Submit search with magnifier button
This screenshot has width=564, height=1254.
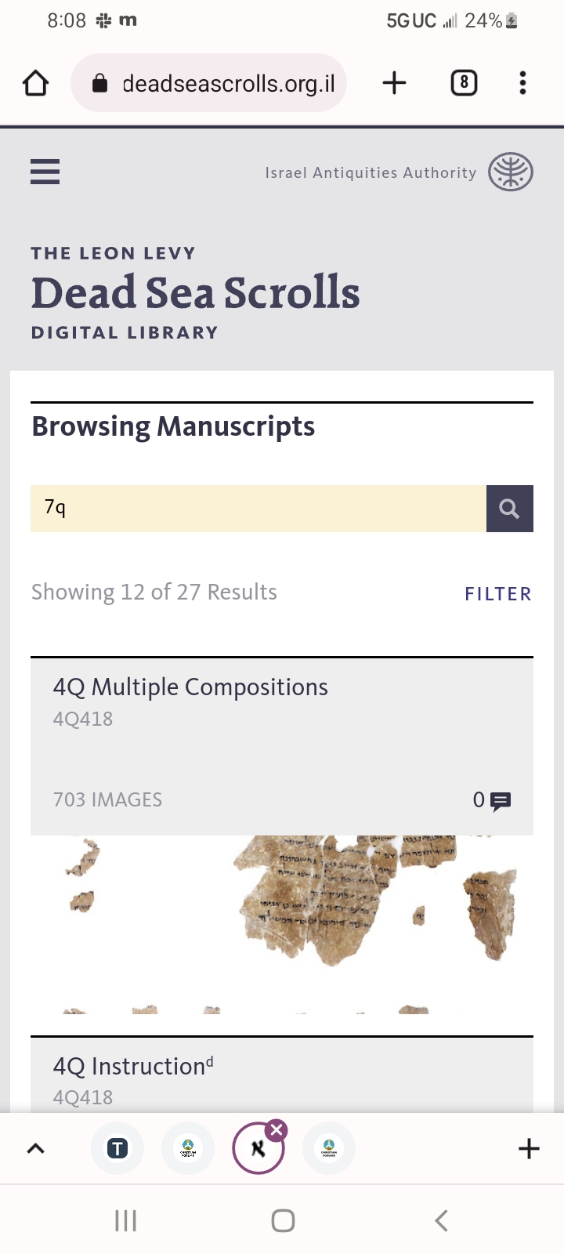pos(510,509)
